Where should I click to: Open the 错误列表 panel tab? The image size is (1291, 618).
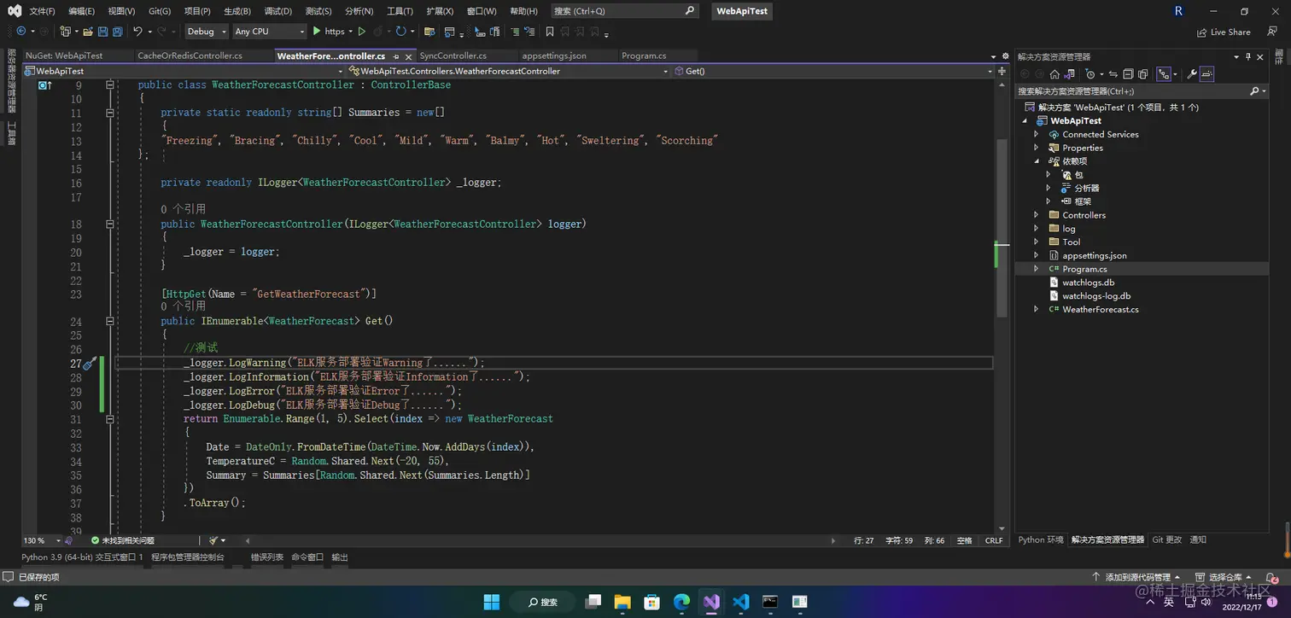click(x=266, y=557)
